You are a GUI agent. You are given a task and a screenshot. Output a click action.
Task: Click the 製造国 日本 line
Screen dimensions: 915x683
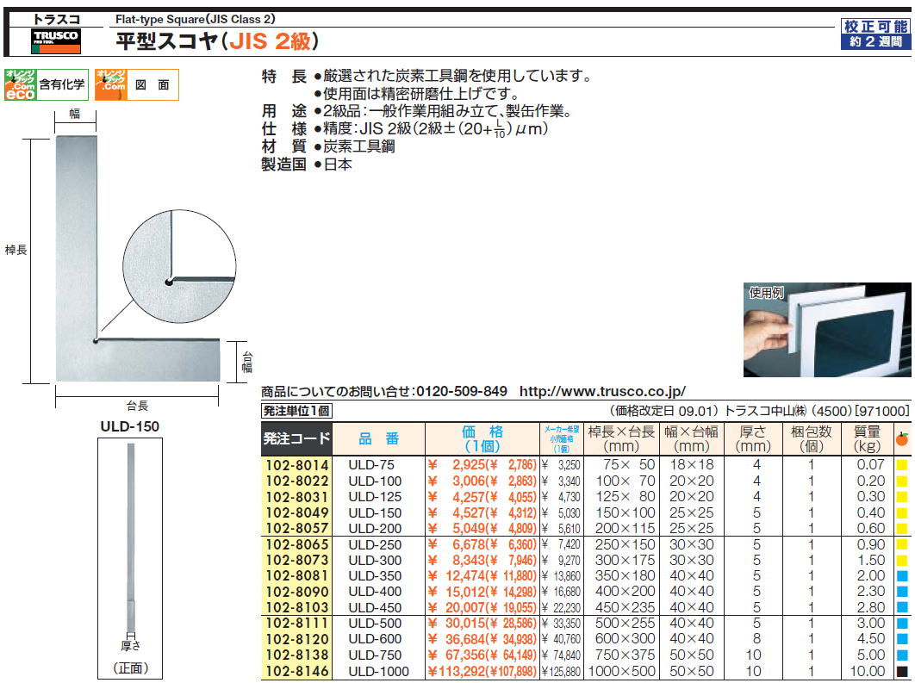tap(307, 165)
